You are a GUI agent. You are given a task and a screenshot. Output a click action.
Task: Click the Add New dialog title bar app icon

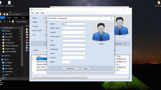49,18
